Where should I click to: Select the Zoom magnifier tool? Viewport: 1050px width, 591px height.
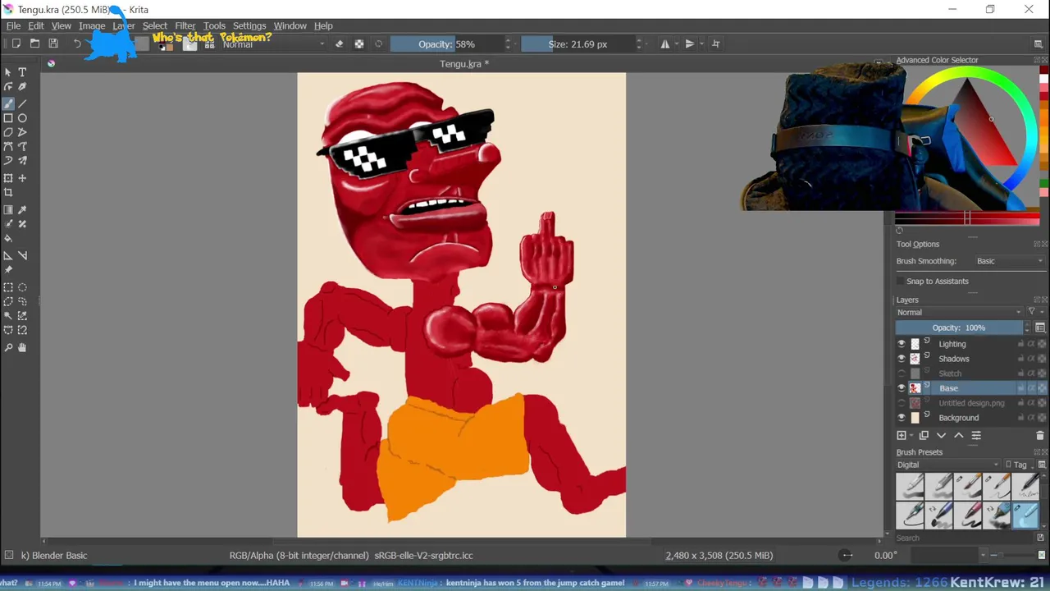coord(8,347)
